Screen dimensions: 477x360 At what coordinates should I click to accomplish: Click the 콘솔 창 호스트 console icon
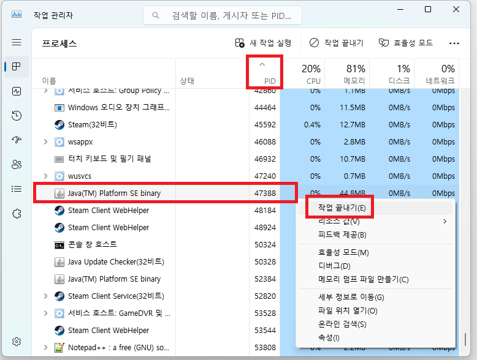(59, 245)
